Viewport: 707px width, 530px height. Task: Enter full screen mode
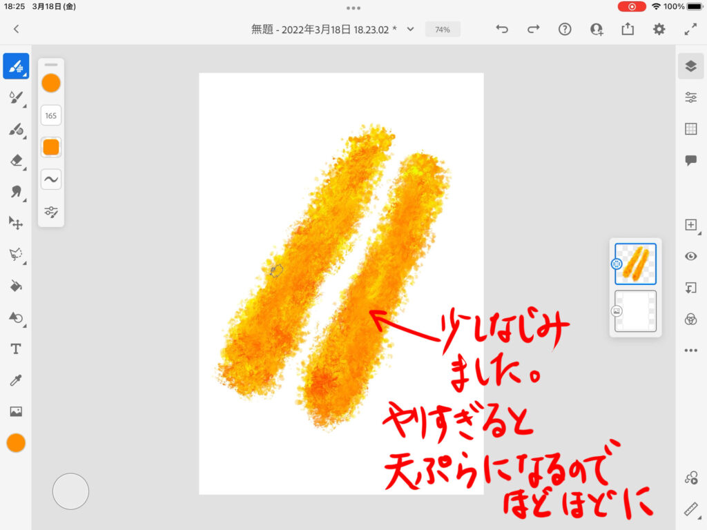[x=690, y=29]
